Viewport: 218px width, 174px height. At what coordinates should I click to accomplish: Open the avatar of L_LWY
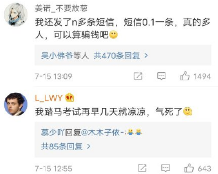[16, 104]
